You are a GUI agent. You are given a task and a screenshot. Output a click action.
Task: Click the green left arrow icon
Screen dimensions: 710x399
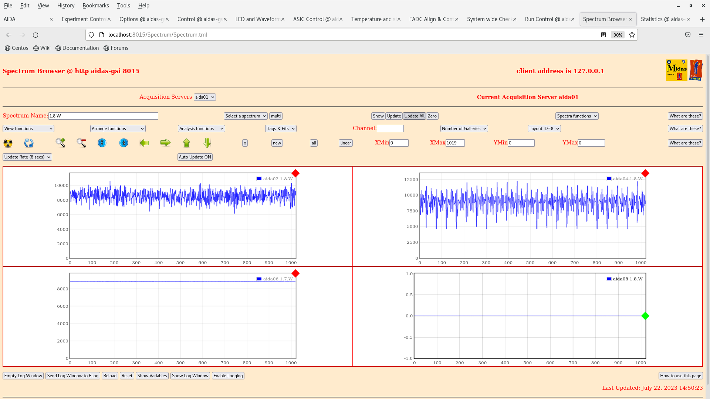tap(144, 143)
